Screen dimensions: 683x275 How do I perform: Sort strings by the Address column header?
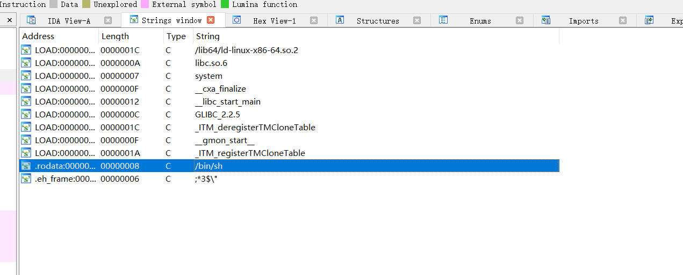click(38, 36)
